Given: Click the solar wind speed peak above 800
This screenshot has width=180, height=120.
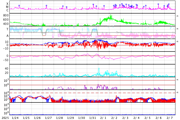Looking at the screenshot, I should [110, 15].
